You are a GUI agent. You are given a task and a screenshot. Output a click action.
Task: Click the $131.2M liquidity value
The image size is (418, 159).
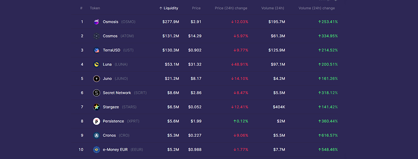(x=171, y=36)
